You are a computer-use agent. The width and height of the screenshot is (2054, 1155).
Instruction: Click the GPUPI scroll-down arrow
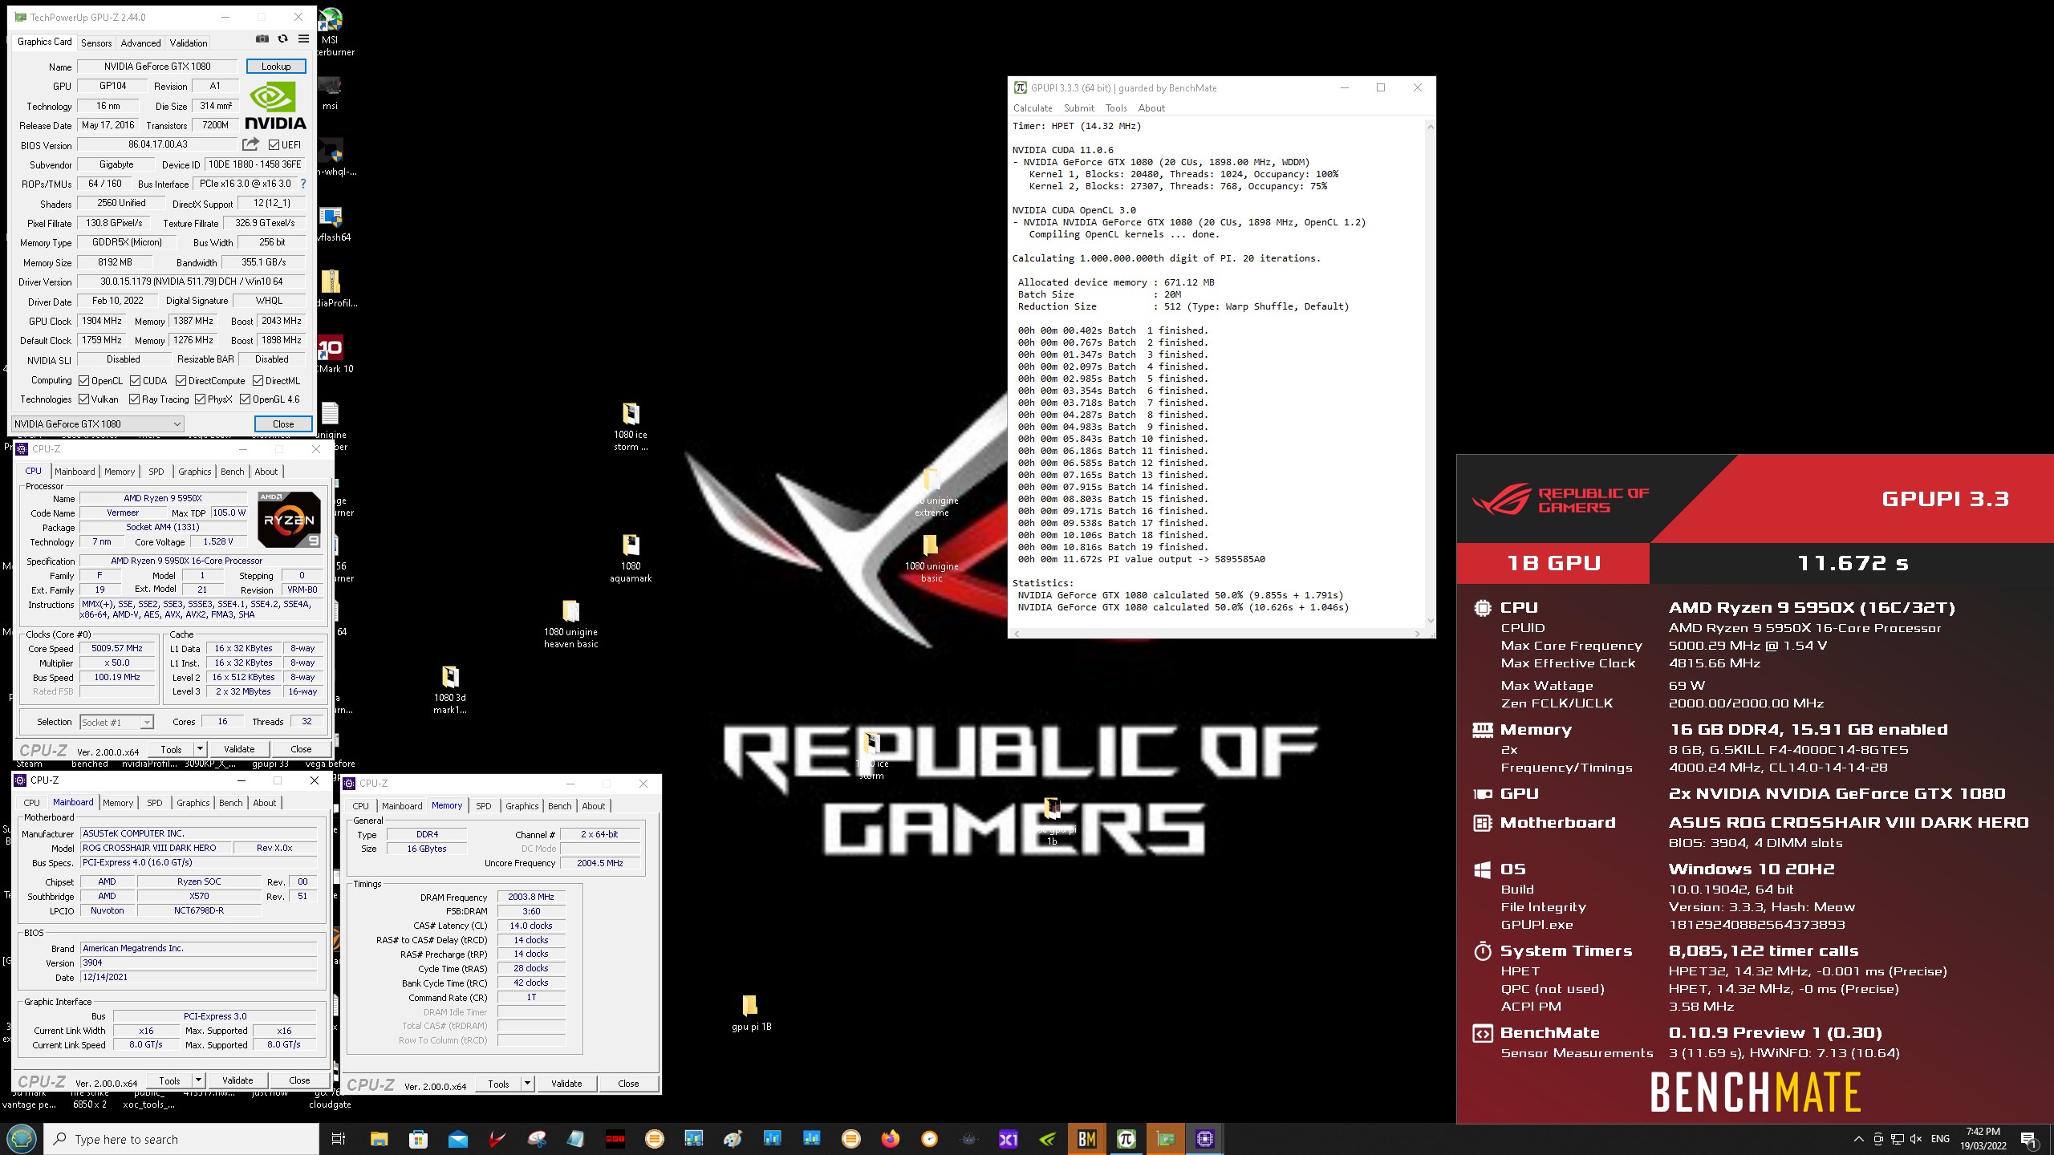1430,621
